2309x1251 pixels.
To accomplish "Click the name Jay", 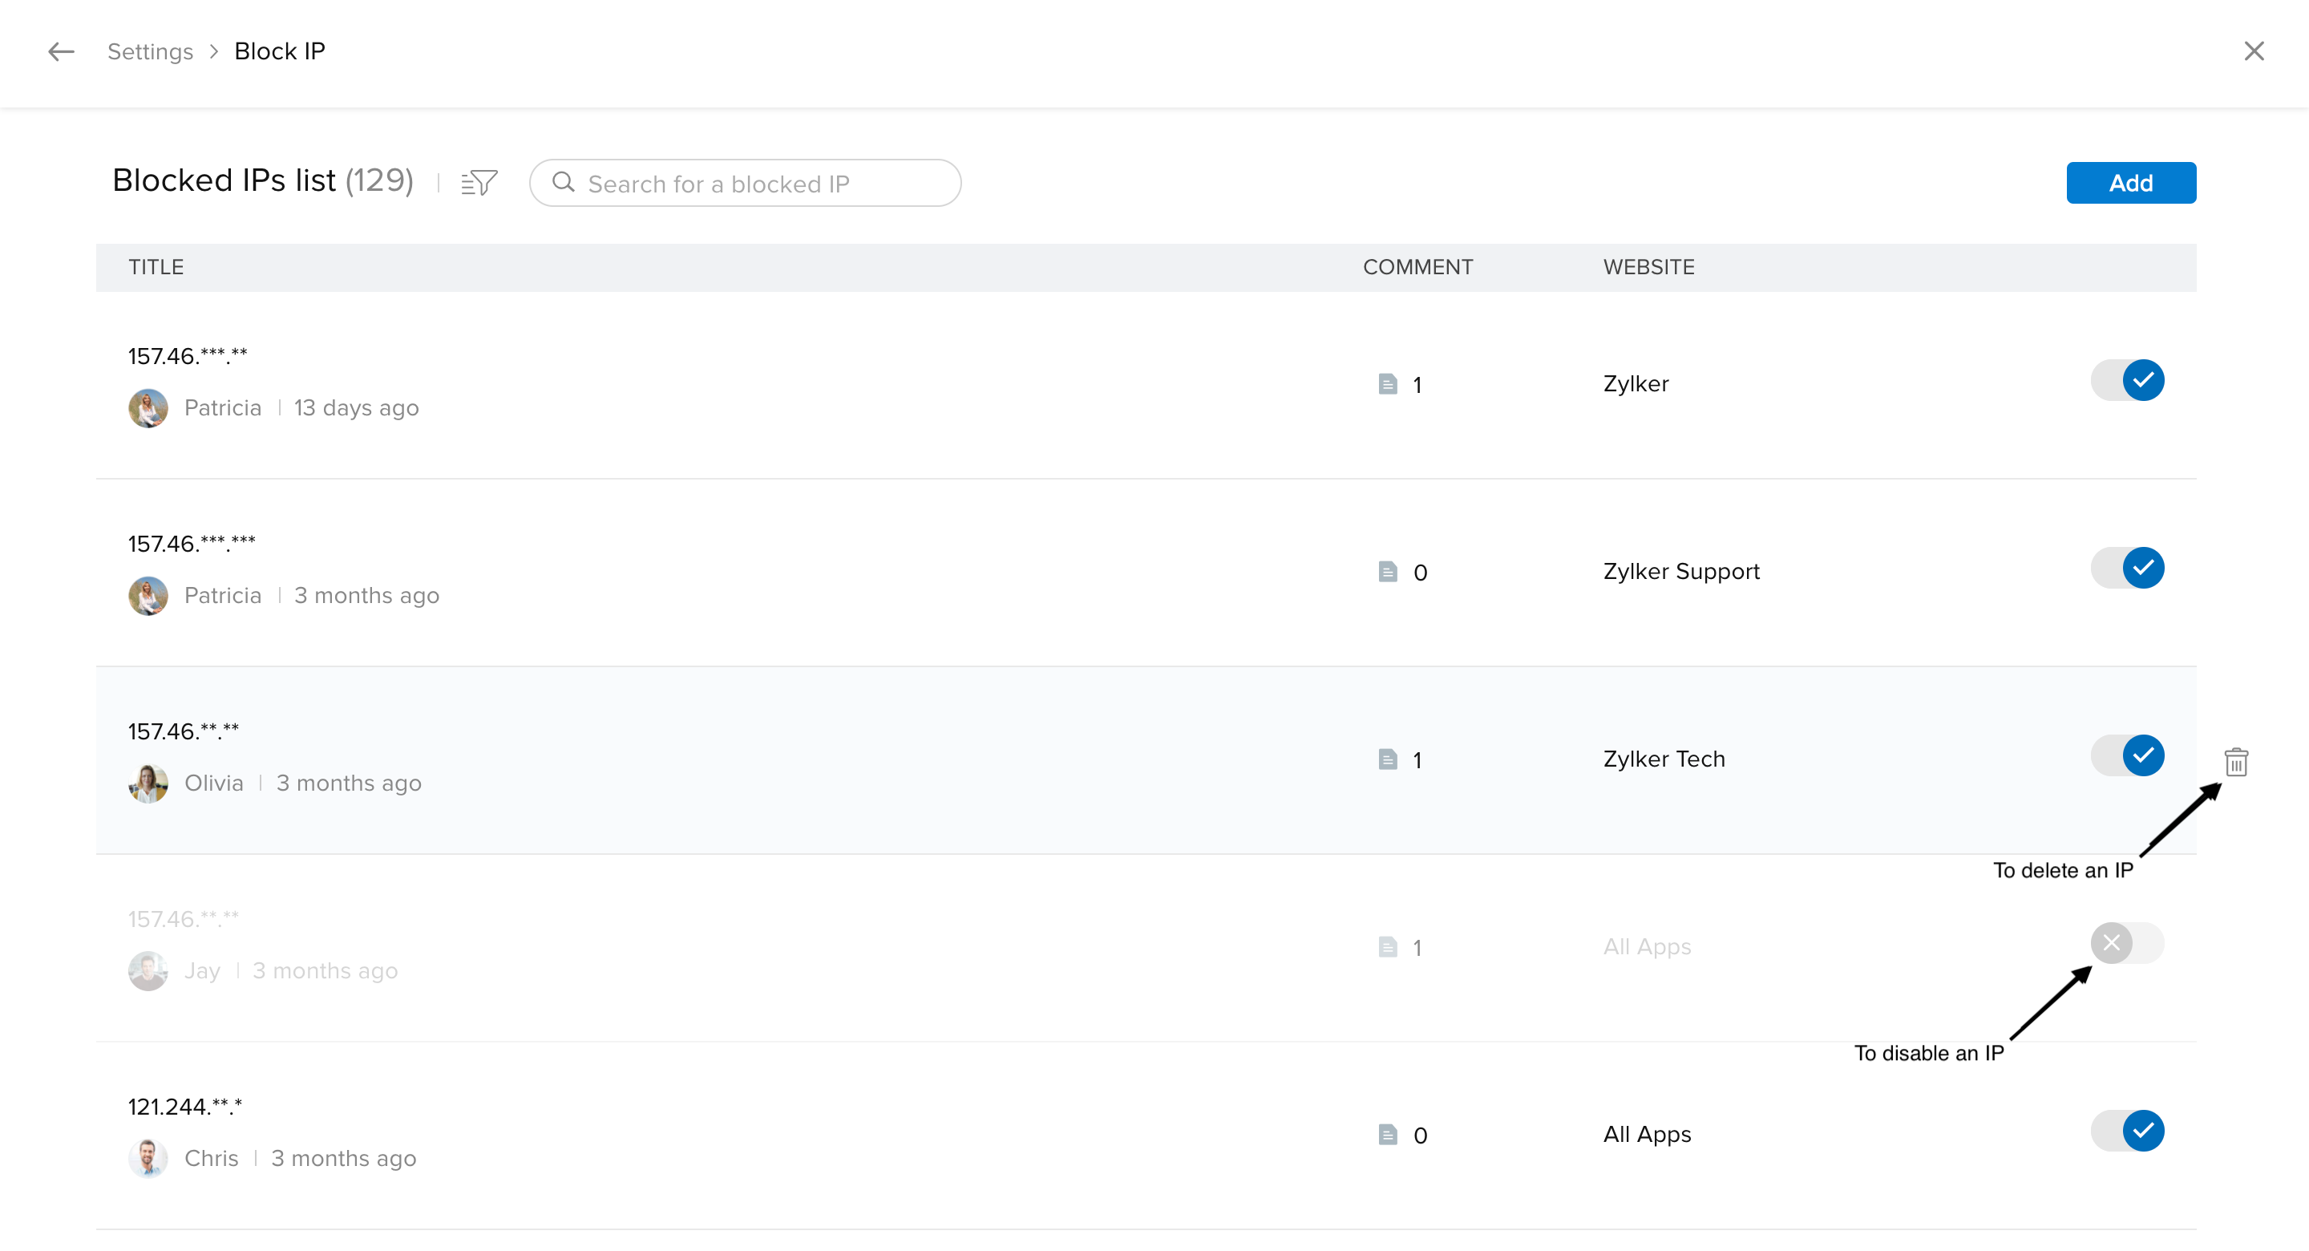I will (x=203, y=970).
